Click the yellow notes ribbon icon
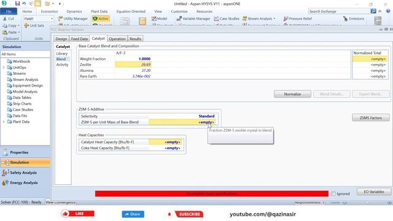 click(x=142, y=21)
